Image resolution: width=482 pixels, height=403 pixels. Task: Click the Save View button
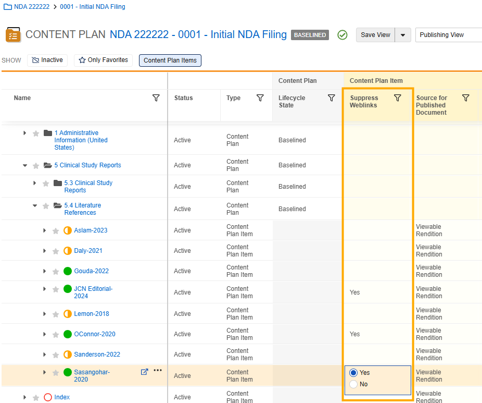[375, 35]
